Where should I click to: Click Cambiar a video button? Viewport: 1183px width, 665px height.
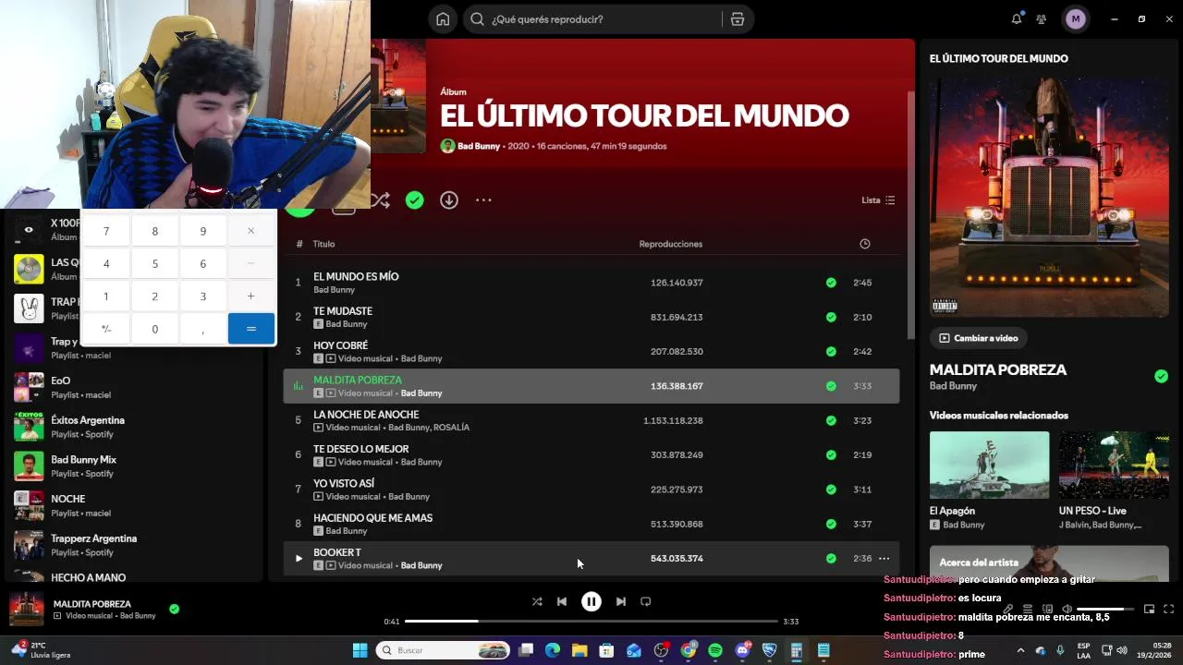[x=978, y=338]
